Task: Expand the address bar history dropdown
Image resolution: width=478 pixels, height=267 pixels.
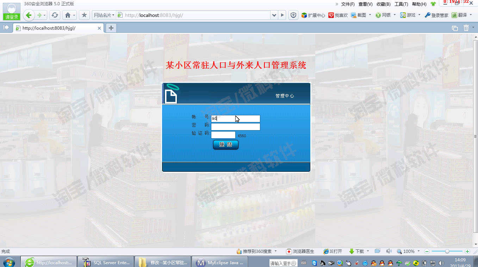Action: pos(274,15)
